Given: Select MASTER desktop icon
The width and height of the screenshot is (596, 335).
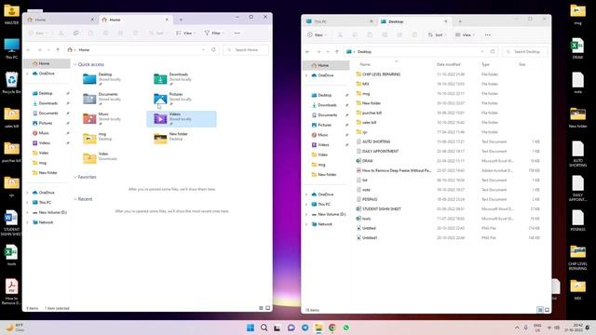Looking at the screenshot, I should tap(11, 15).
